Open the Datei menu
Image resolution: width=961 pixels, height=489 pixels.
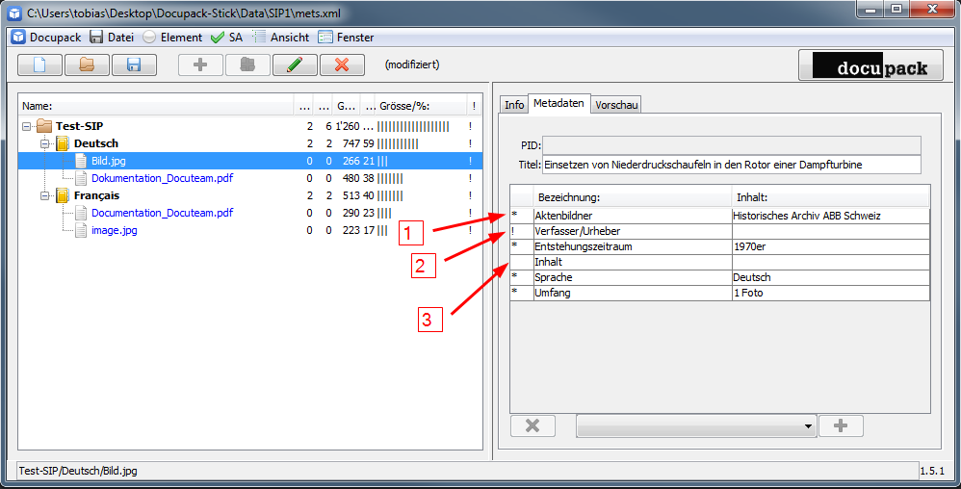point(111,38)
